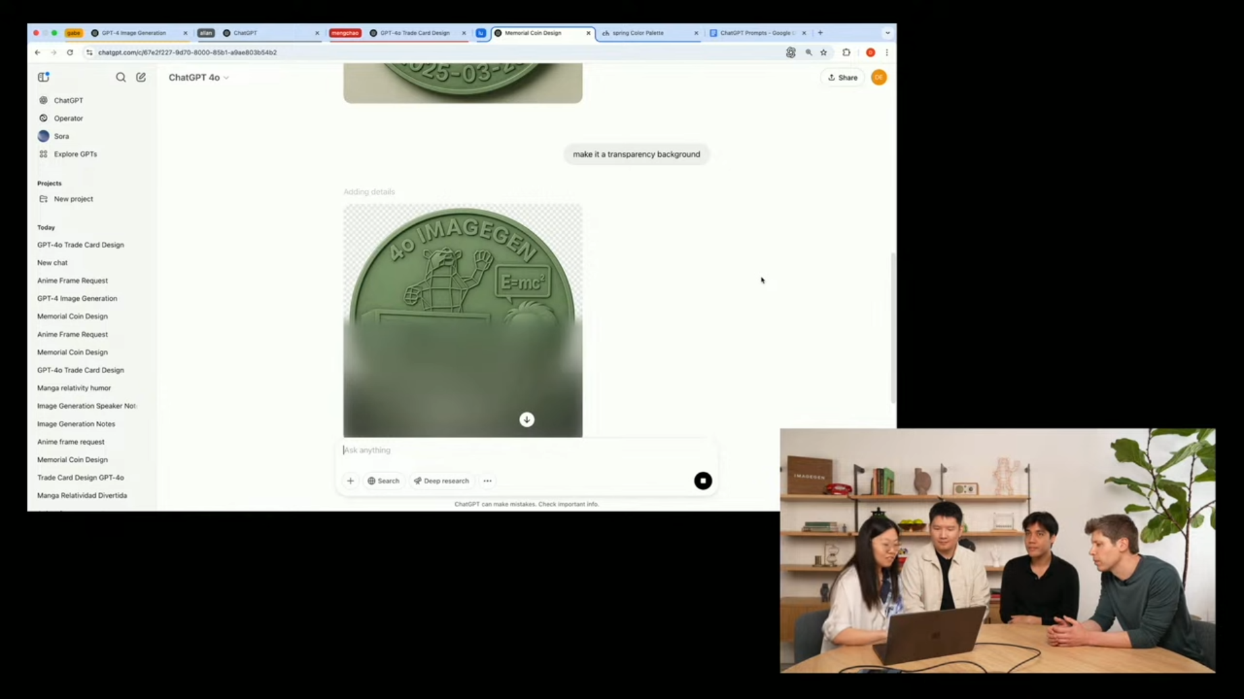1244x699 pixels.
Task: Open the three-dots more tools menu in composer
Action: (487, 481)
